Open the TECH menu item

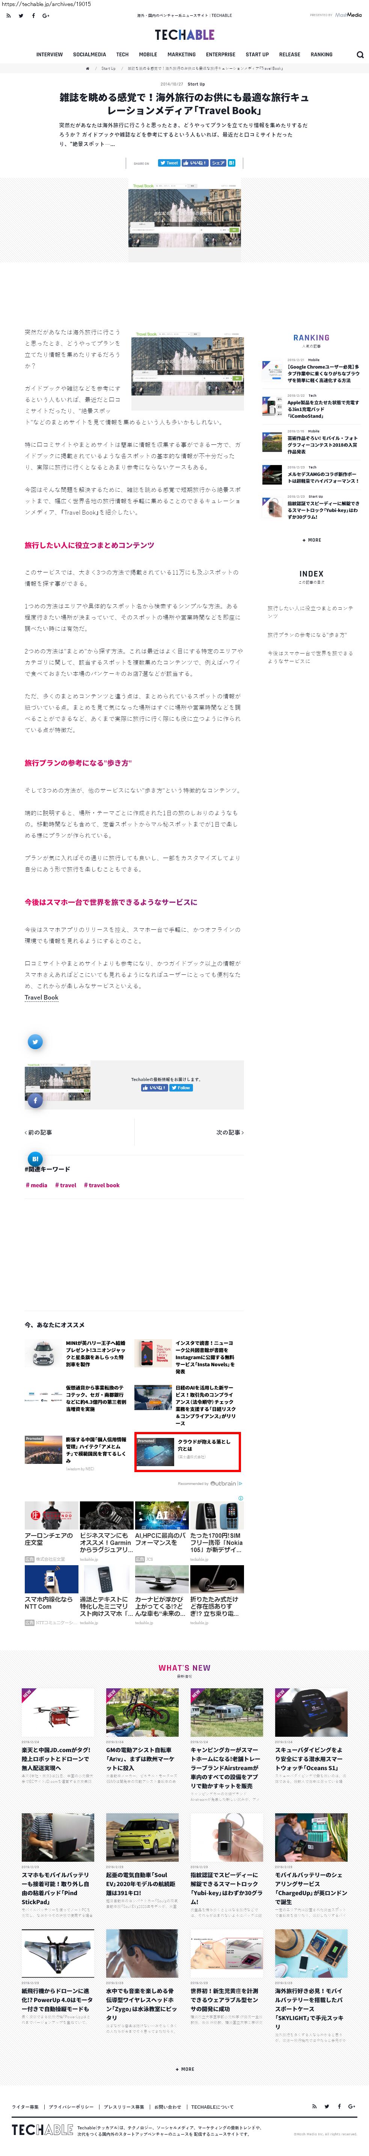click(x=122, y=54)
